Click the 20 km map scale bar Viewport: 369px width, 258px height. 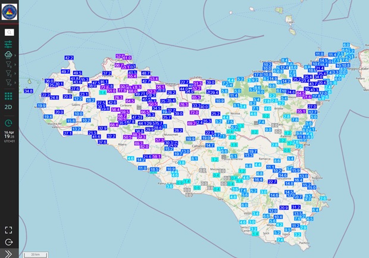click(x=35, y=254)
